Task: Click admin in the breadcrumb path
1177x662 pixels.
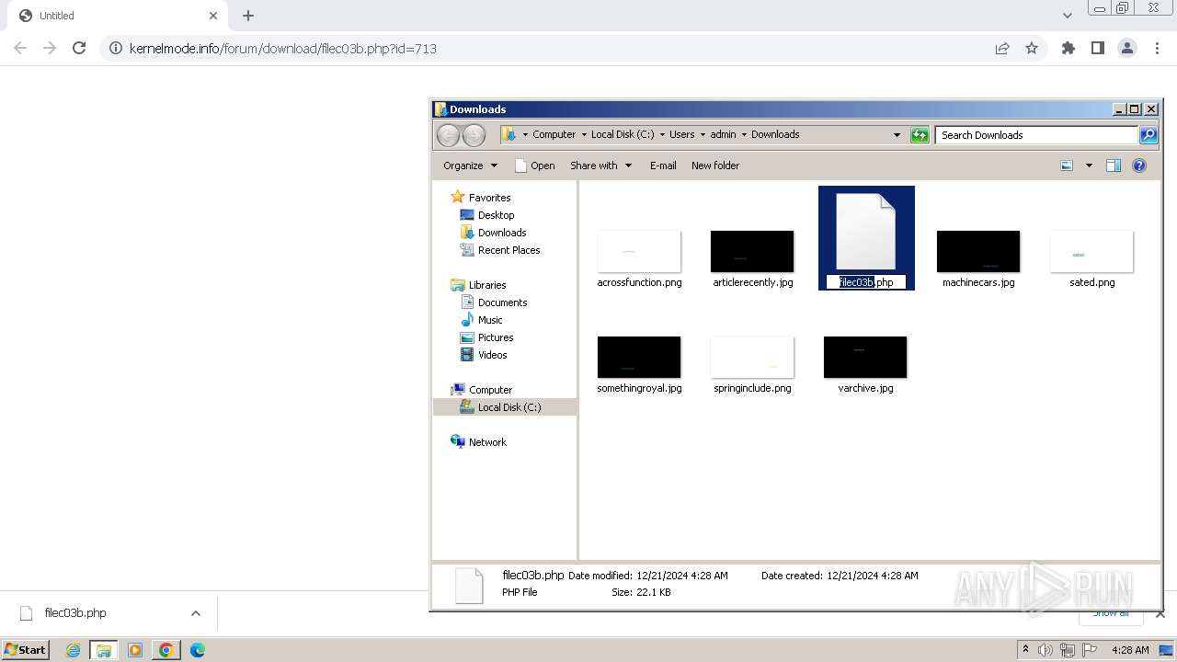Action: pyautogui.click(x=723, y=134)
